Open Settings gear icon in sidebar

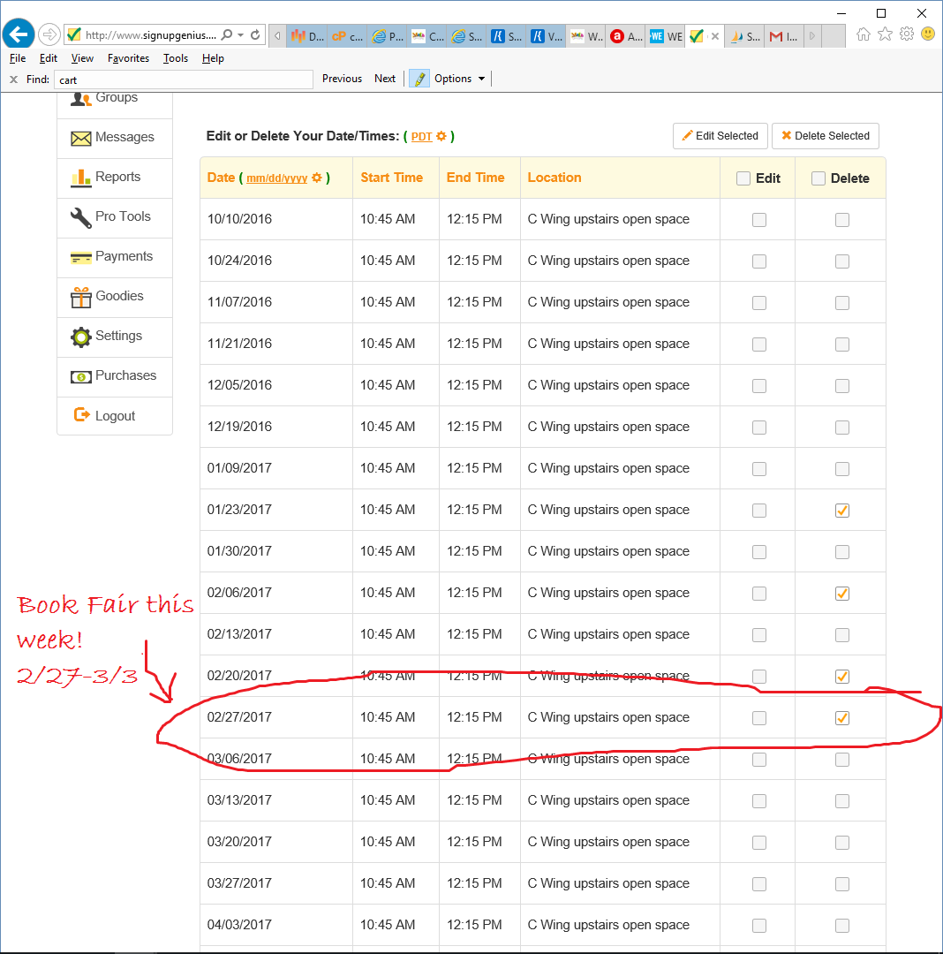pos(81,337)
